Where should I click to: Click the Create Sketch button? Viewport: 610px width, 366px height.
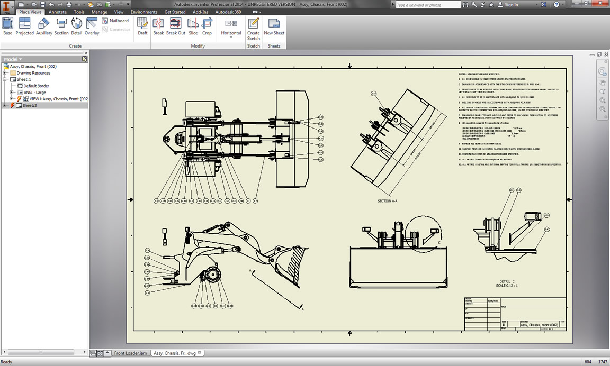(x=254, y=26)
